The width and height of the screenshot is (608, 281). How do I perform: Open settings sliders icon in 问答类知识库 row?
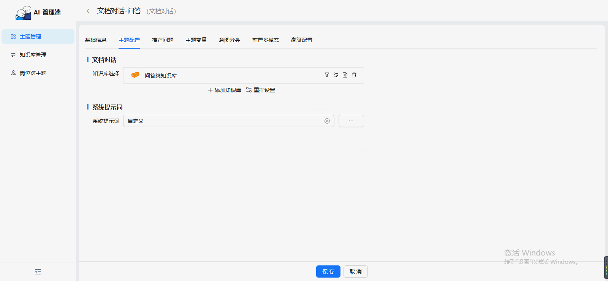click(x=336, y=75)
